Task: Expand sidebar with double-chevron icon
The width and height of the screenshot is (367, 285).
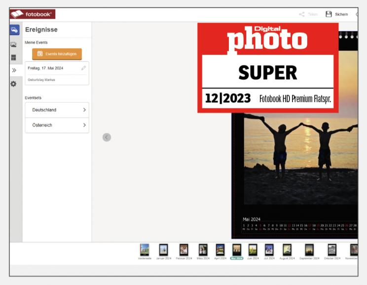Action: (x=14, y=70)
